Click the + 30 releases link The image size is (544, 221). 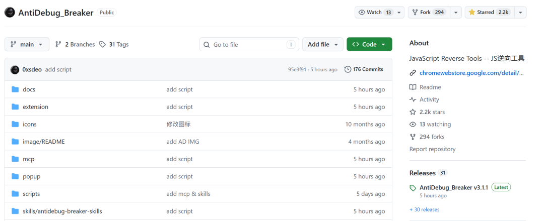(424, 209)
